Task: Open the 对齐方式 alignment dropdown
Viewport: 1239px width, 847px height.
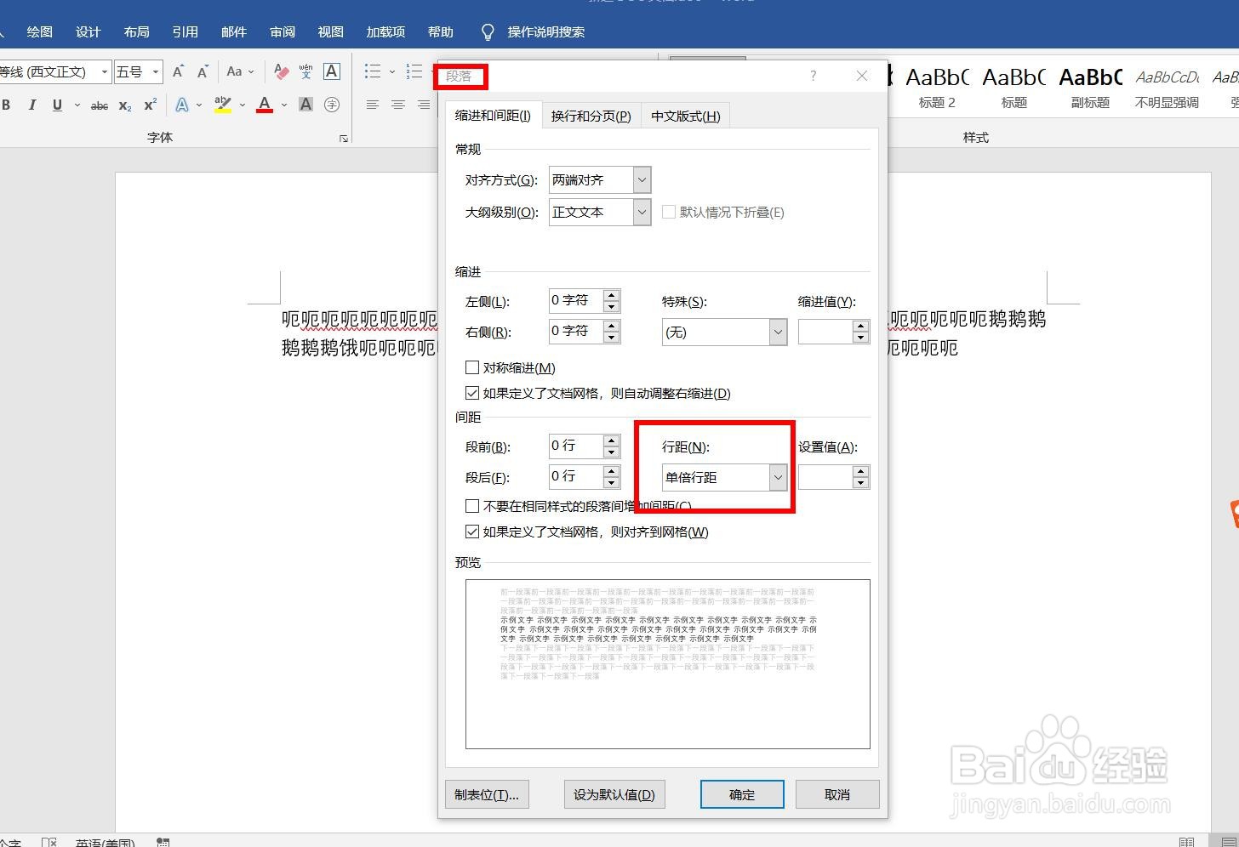Action: tap(642, 179)
